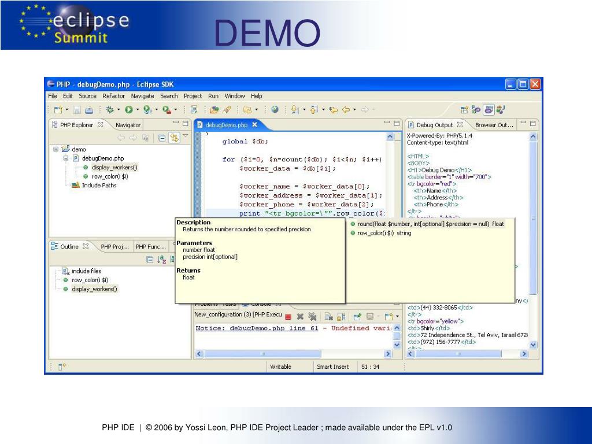This screenshot has width=592, height=444.
Task: Switch to the Navigator tab
Action: (128, 125)
